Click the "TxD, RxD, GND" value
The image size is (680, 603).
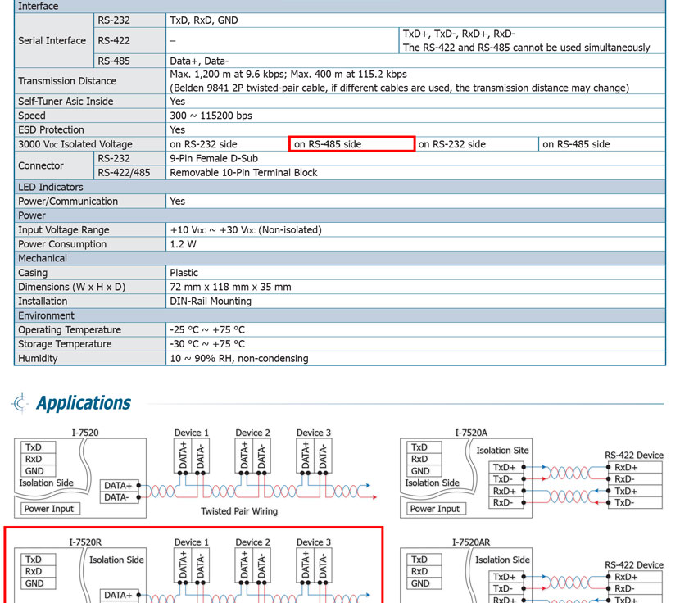pos(204,20)
